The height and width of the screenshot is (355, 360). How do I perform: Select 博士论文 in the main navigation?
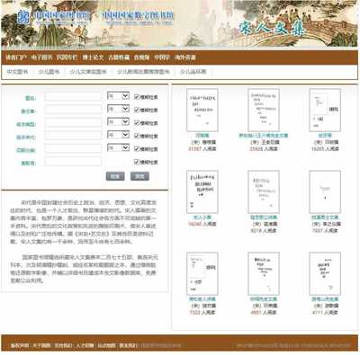(x=93, y=58)
